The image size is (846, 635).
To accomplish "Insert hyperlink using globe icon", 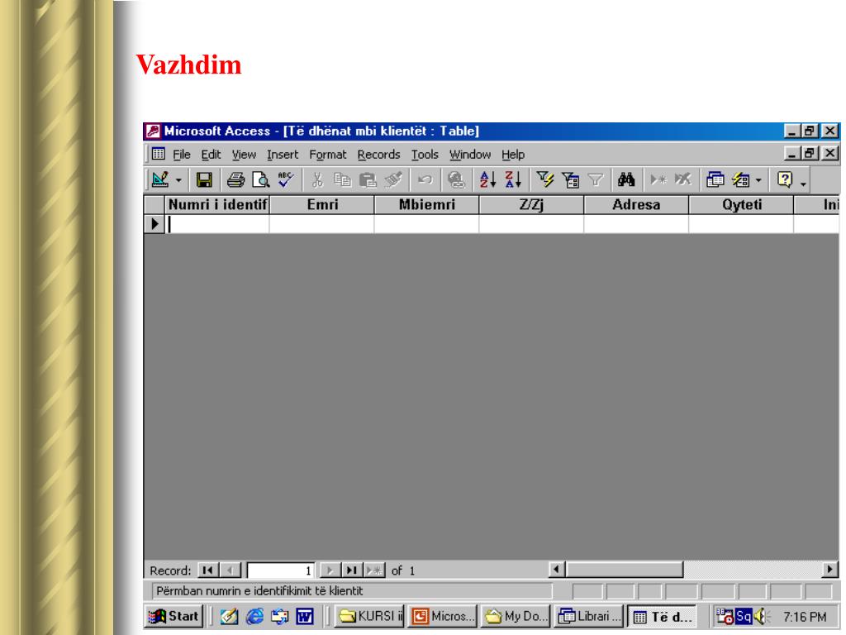I will click(456, 179).
